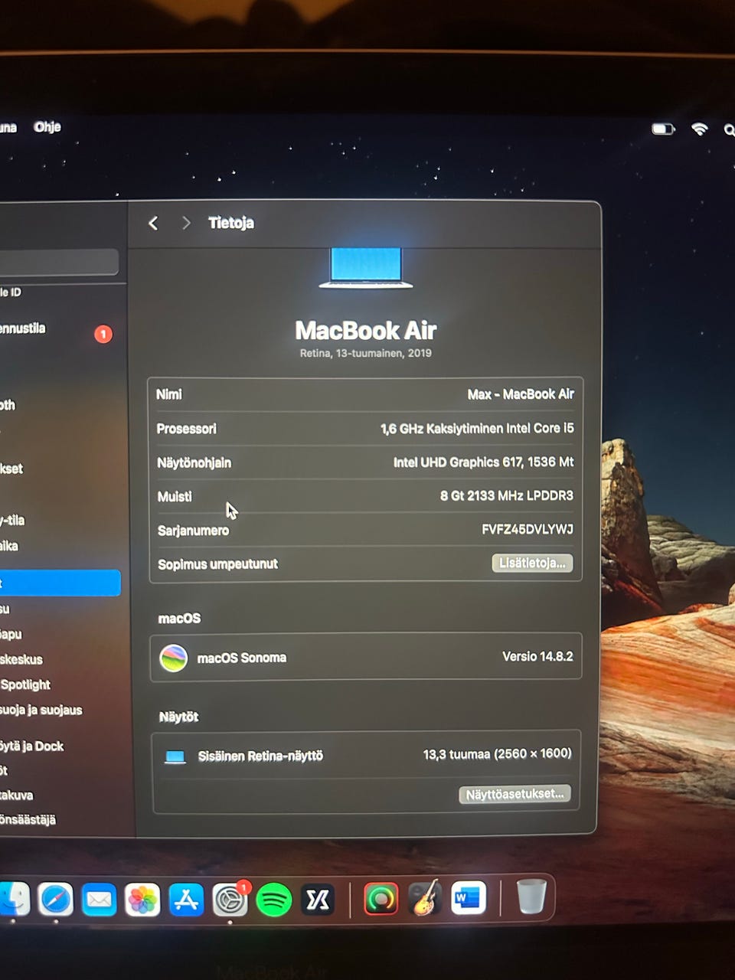Click the 'Näytöt' section heading
The height and width of the screenshot is (980, 735).
click(178, 717)
